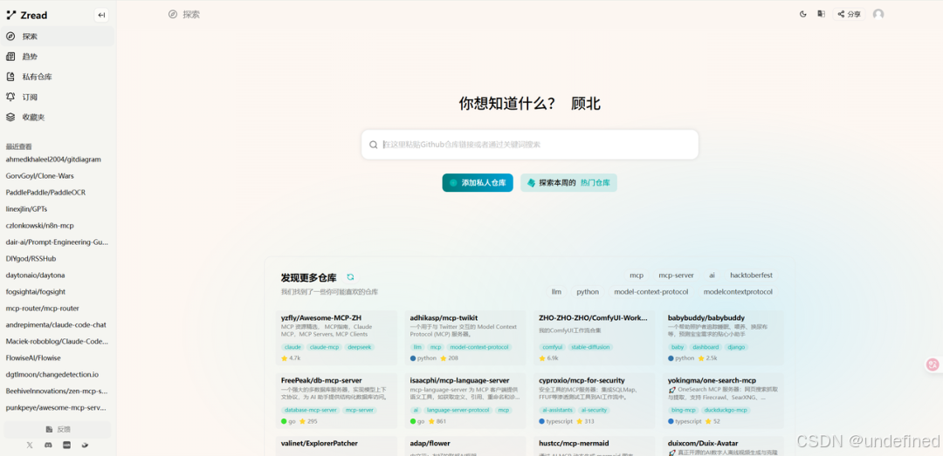Open hustcc/mcp-mermaid repository card
The image size is (943, 456).
tap(595, 446)
